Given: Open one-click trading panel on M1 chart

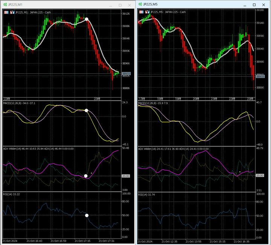Looking at the screenshot, I should [6, 12].
